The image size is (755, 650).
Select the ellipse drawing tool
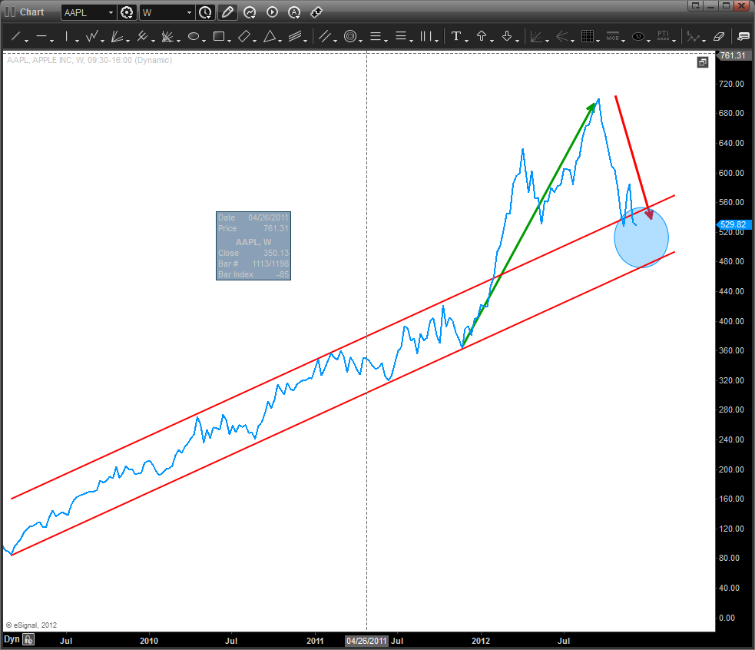coord(194,36)
